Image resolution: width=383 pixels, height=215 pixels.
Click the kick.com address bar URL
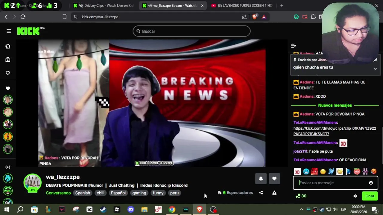coord(100,17)
